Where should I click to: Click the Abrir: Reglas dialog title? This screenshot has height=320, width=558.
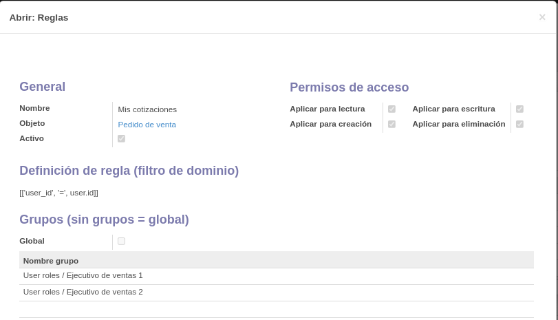(39, 17)
